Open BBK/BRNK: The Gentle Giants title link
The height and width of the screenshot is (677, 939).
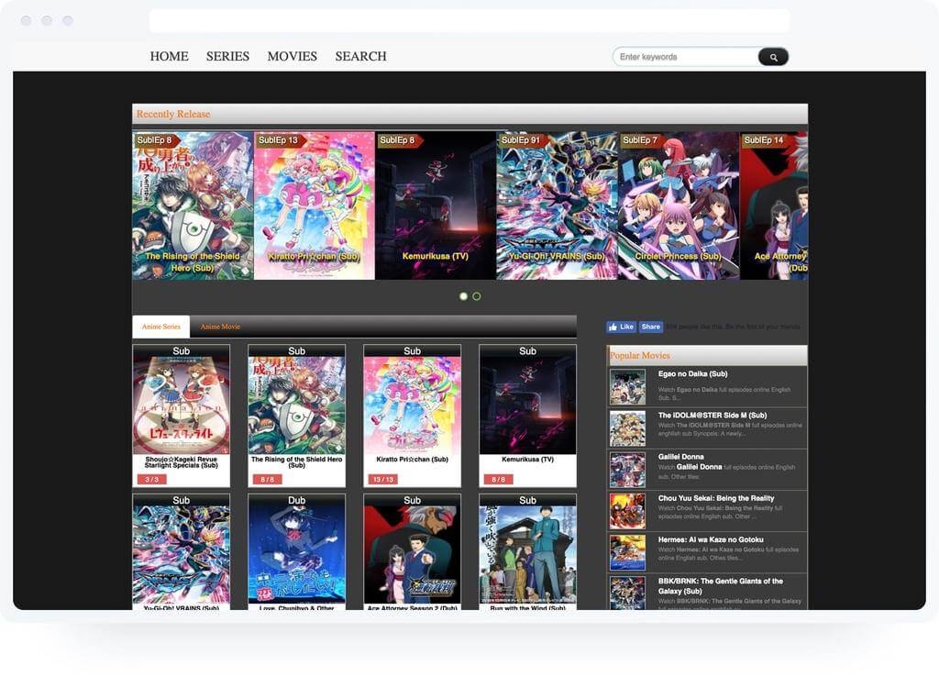pyautogui.click(x=721, y=586)
